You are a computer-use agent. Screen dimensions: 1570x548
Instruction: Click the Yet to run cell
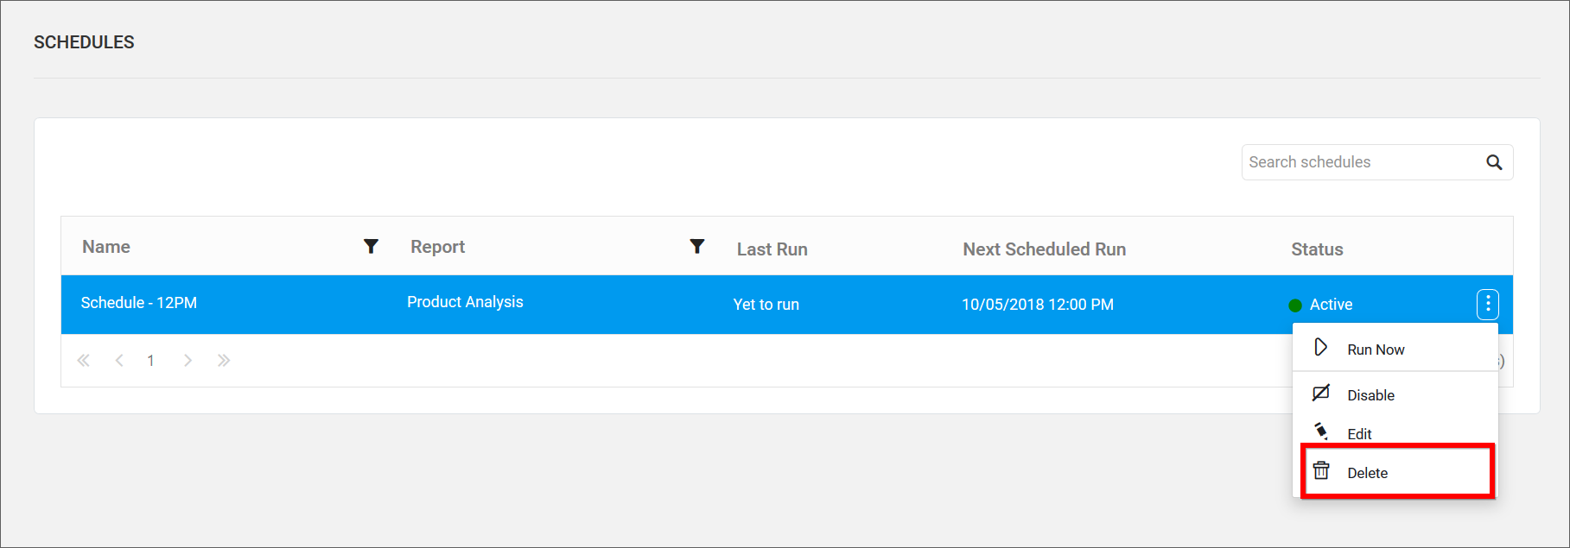766,305
